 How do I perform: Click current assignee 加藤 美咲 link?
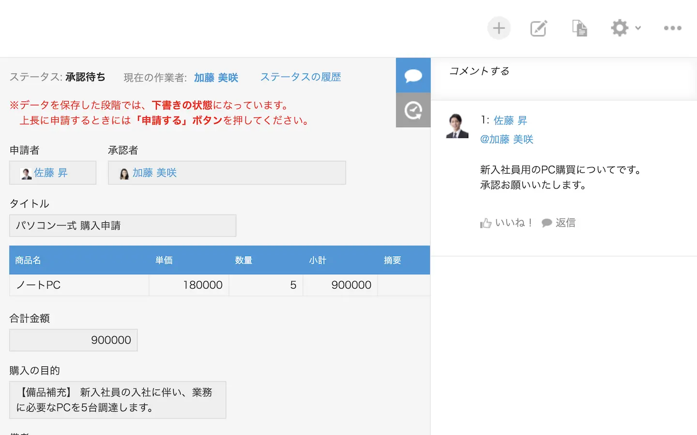point(216,78)
